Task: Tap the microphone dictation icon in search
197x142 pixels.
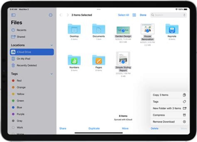Action: (184, 15)
